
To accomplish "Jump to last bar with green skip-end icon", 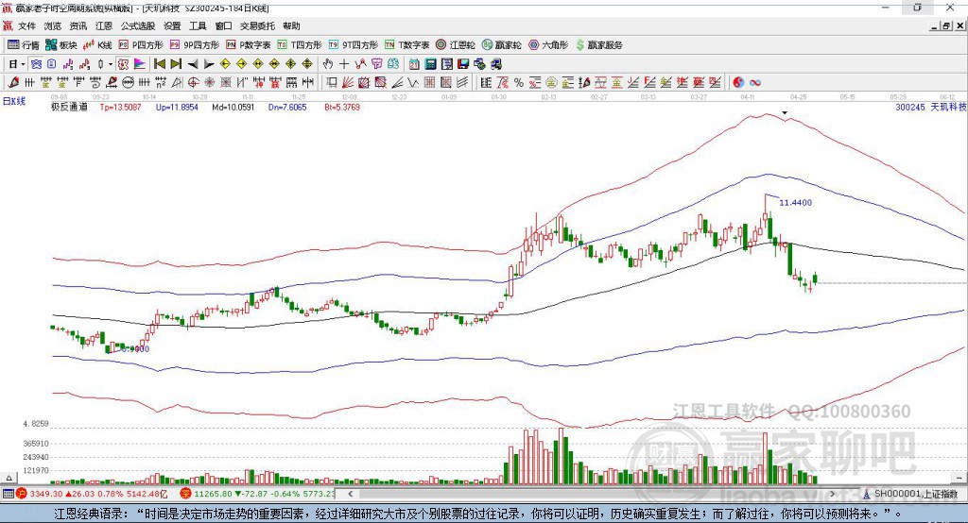I will pyautogui.click(x=176, y=64).
